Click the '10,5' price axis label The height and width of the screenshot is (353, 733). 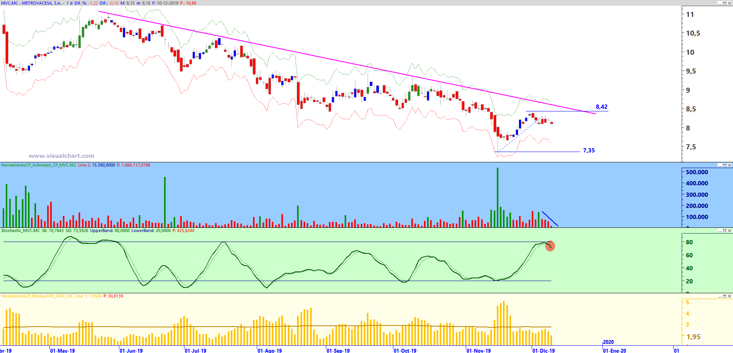tap(693, 33)
